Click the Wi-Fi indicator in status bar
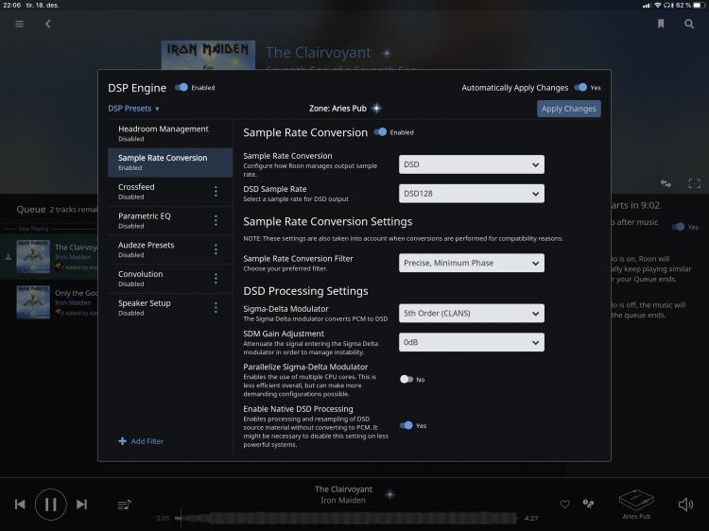Viewport: 709px width, 531px height. pyautogui.click(x=657, y=5)
